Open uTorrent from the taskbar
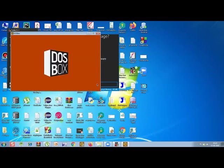 coord(47,144)
